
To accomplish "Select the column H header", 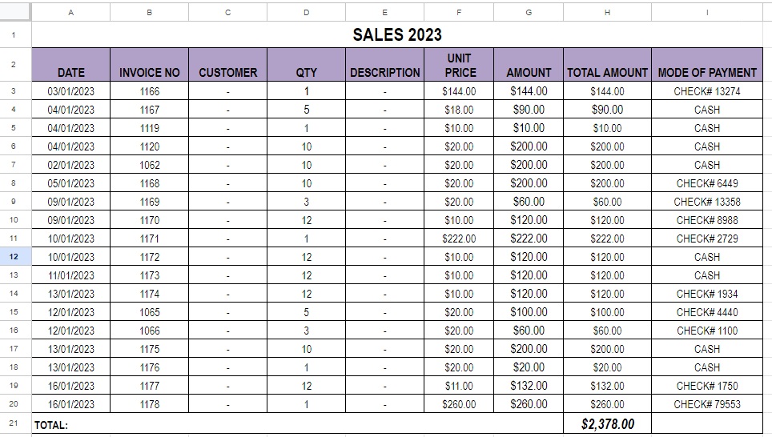I will [x=607, y=12].
